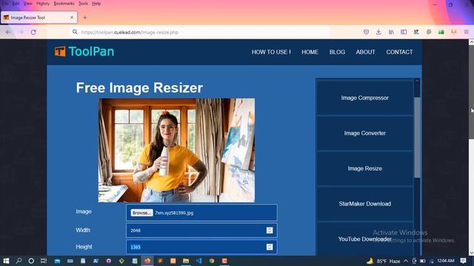
Task: Switch to Firefox in the taskbar
Action: click(x=147, y=261)
